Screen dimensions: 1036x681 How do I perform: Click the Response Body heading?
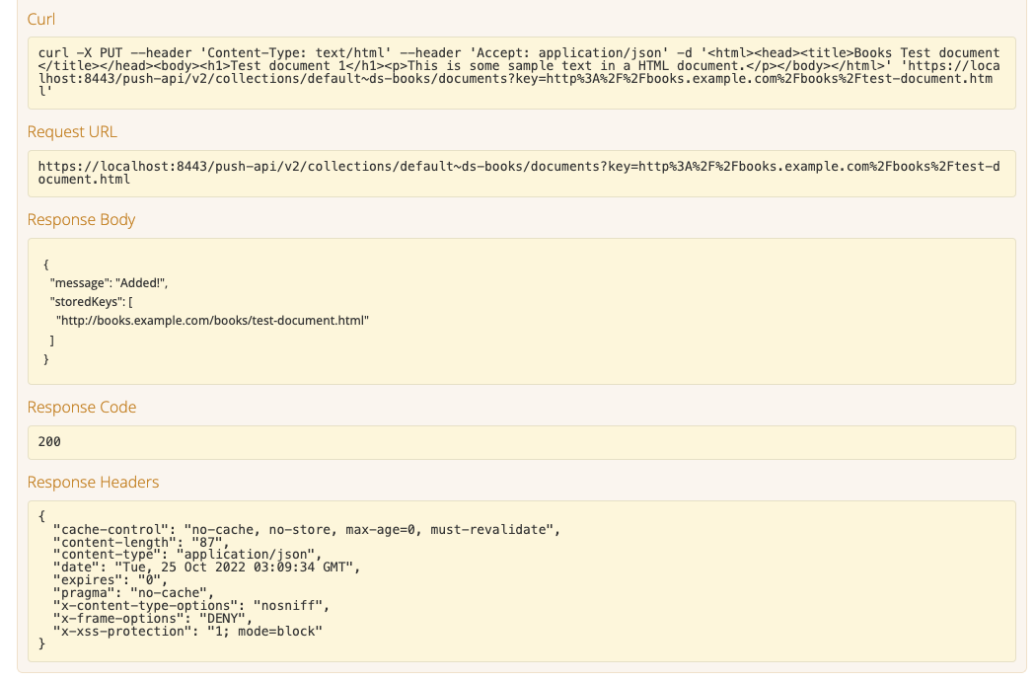click(x=81, y=219)
